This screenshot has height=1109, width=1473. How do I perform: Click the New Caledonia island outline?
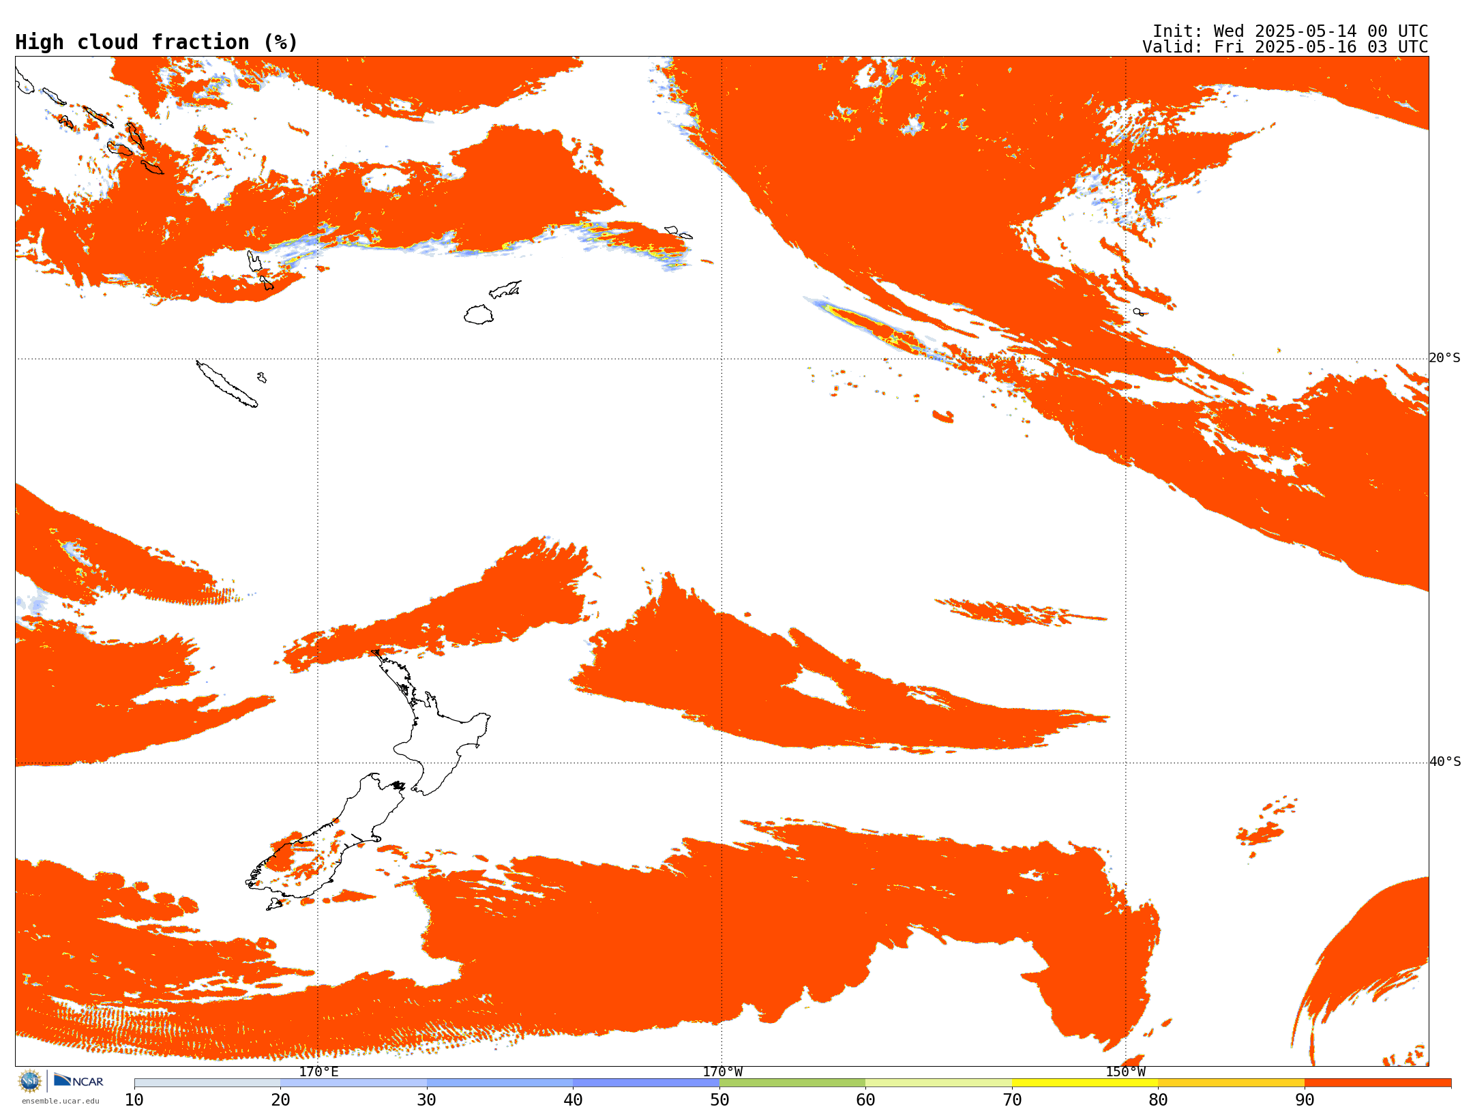point(226,384)
